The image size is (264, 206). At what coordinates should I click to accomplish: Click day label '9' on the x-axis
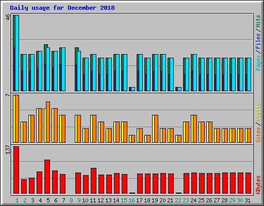79,200
